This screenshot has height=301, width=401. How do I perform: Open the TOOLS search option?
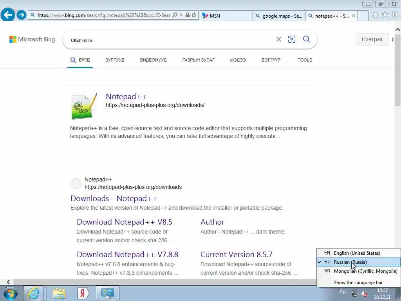point(305,60)
